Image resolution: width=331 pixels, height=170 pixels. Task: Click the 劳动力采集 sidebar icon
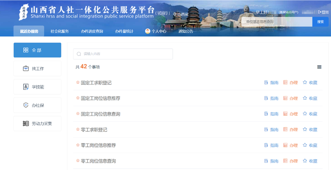[26, 124]
